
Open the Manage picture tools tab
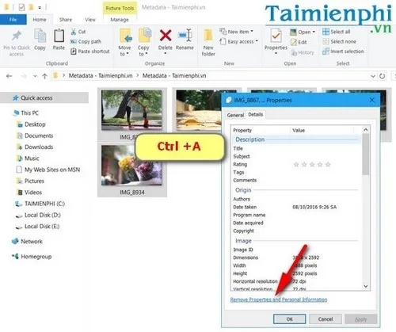[120, 20]
